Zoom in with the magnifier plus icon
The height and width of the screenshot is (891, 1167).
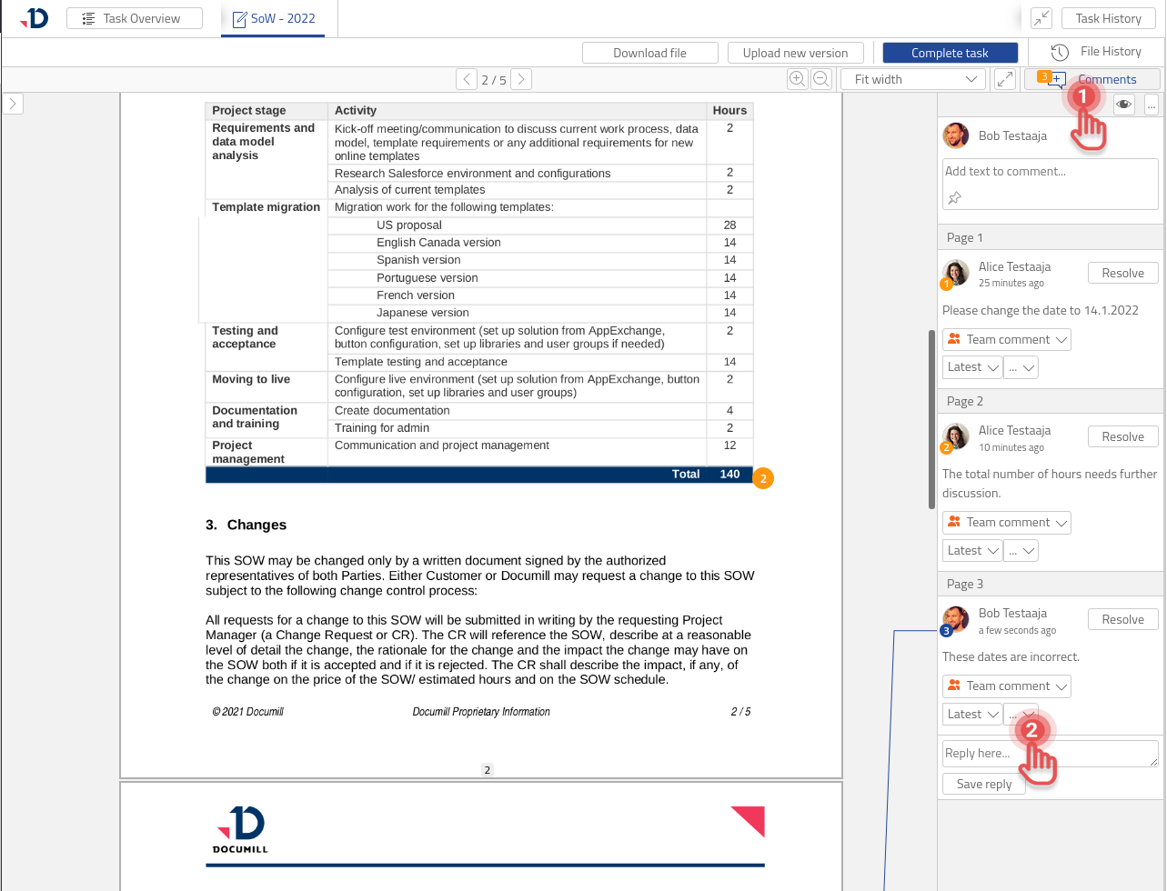pos(797,79)
